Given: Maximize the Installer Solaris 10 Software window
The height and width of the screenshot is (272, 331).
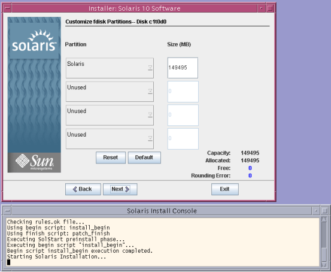Looking at the screenshot, I should tap(270, 8).
